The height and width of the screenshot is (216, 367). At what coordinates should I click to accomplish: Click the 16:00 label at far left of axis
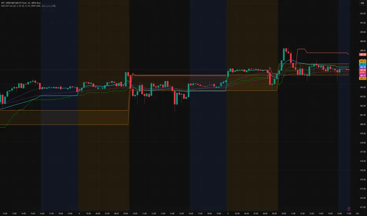42,213
